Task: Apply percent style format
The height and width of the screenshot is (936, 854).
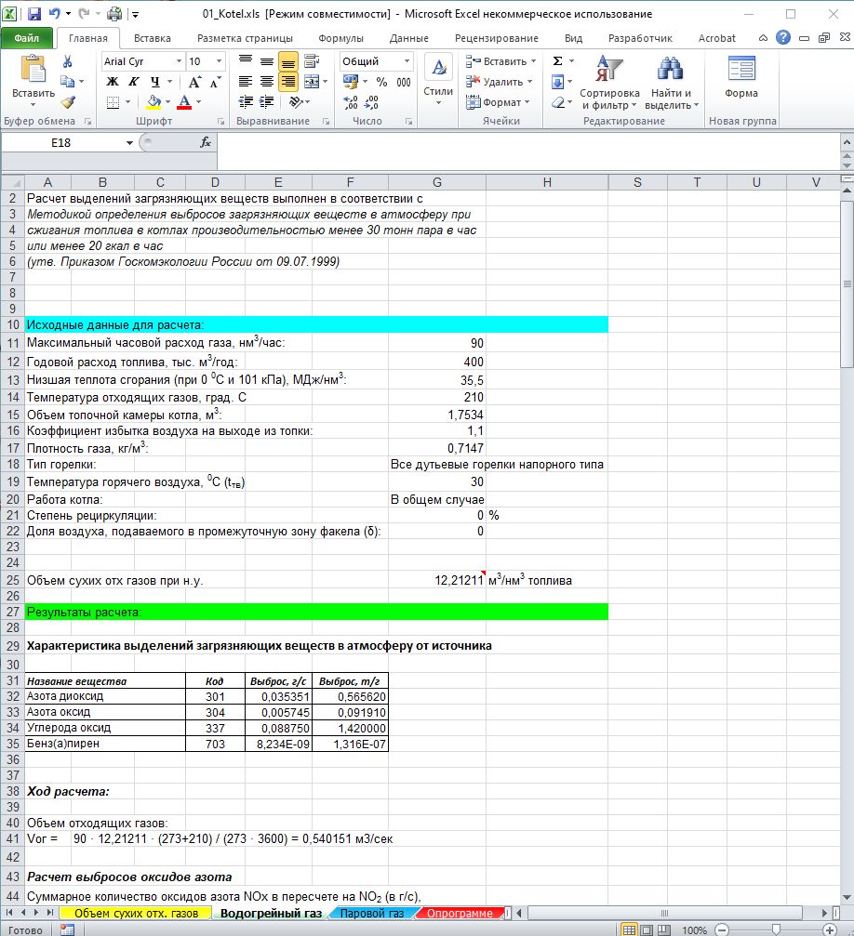Action: [x=381, y=82]
